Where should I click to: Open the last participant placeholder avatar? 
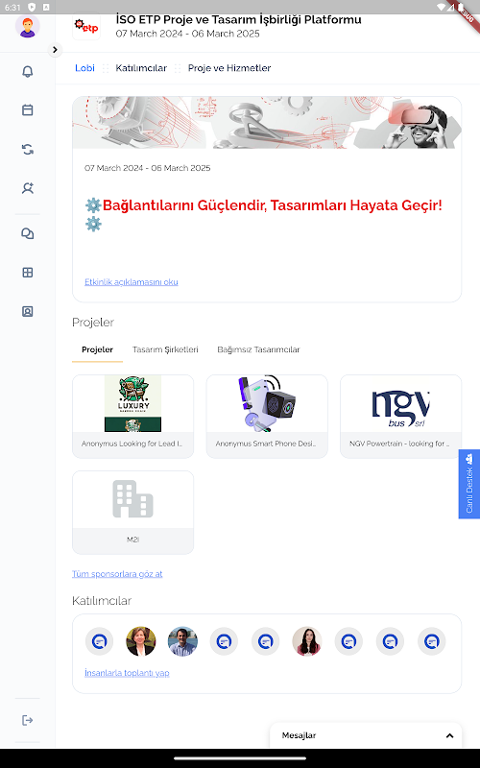431,641
